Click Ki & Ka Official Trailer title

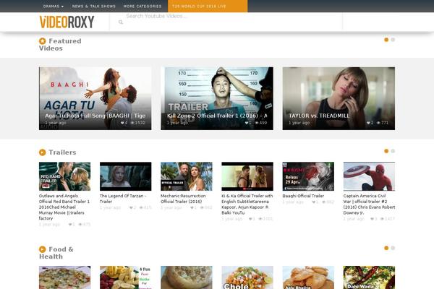(247, 204)
